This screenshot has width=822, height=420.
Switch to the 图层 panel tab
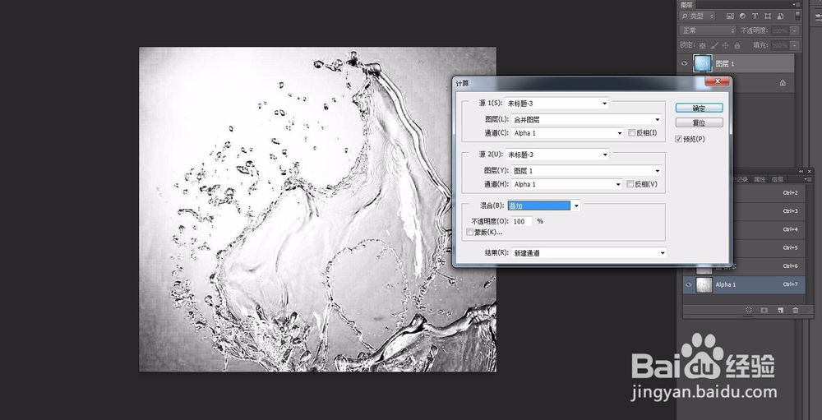click(x=686, y=4)
